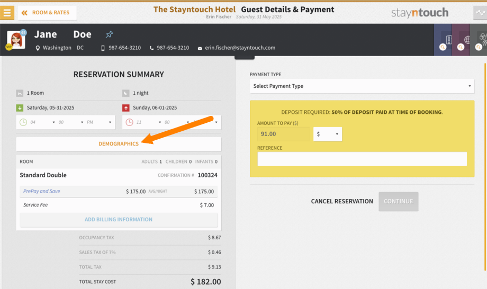Click the stayntouch logo
Screen dimensions: 487x289
pyautogui.click(x=420, y=13)
